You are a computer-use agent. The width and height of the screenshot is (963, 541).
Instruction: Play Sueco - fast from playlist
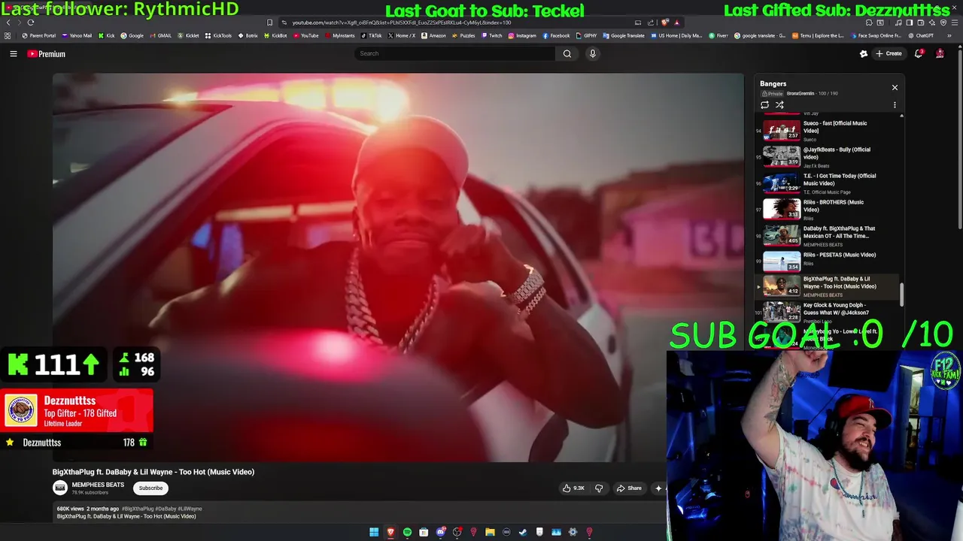[x=826, y=130]
